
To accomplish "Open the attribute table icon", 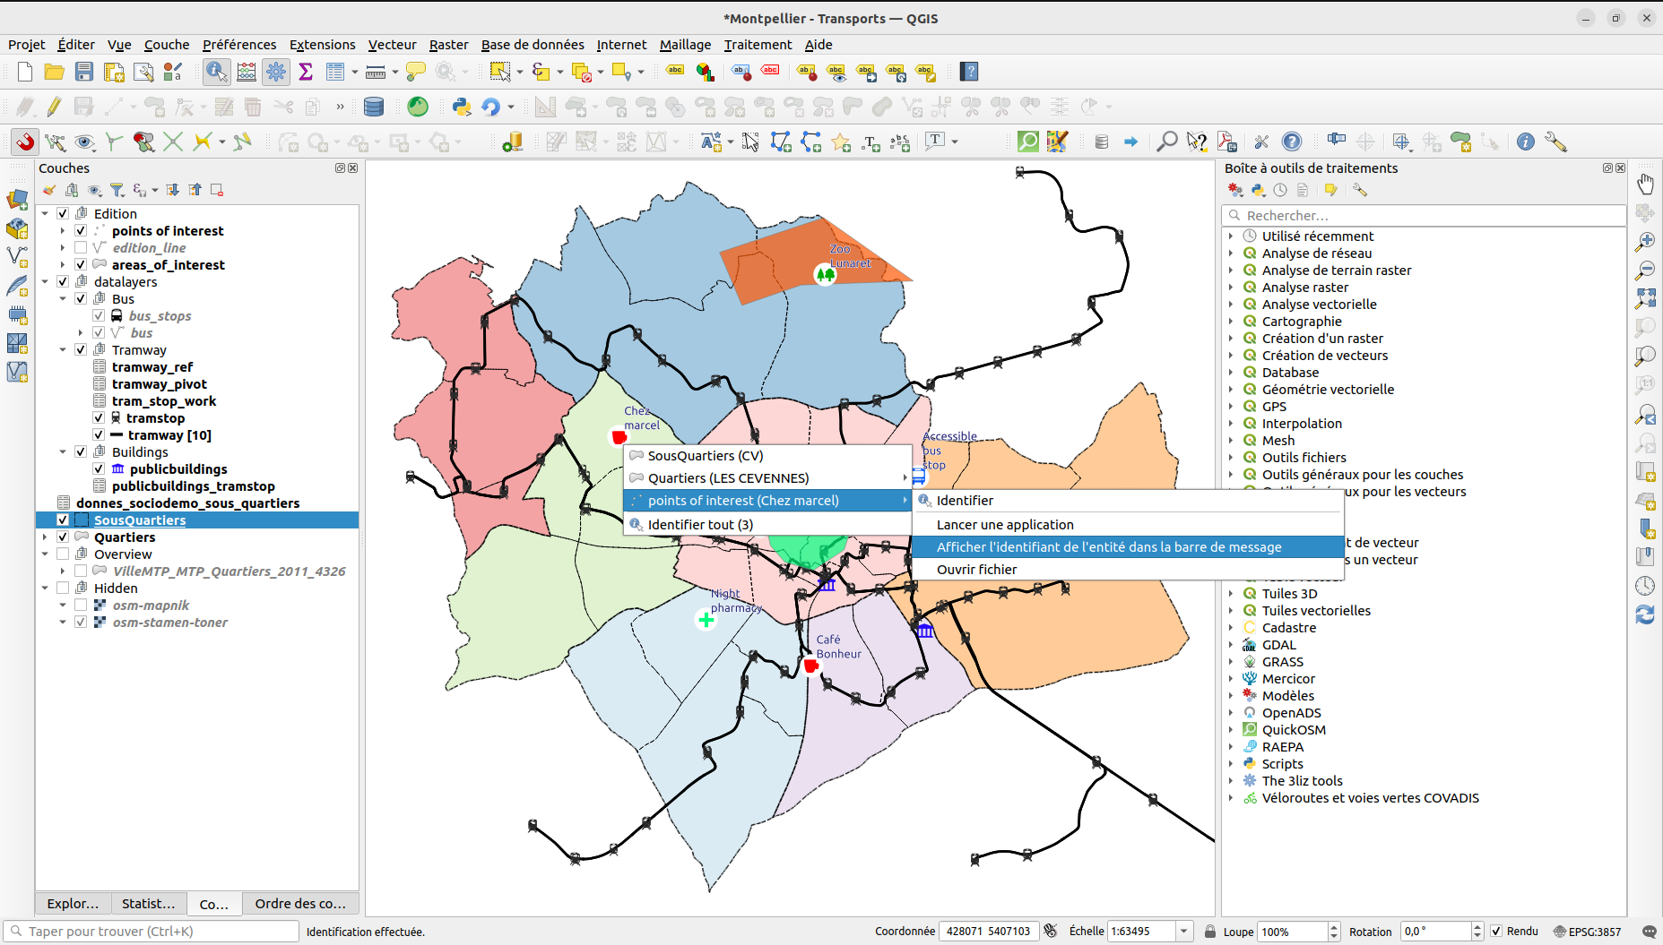I will (335, 72).
